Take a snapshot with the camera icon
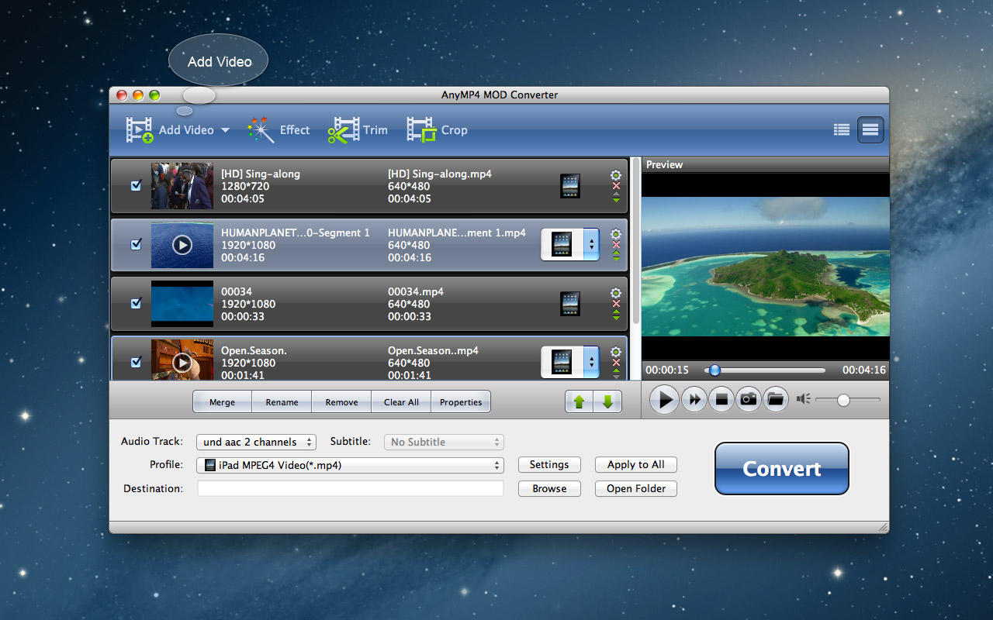 click(748, 400)
